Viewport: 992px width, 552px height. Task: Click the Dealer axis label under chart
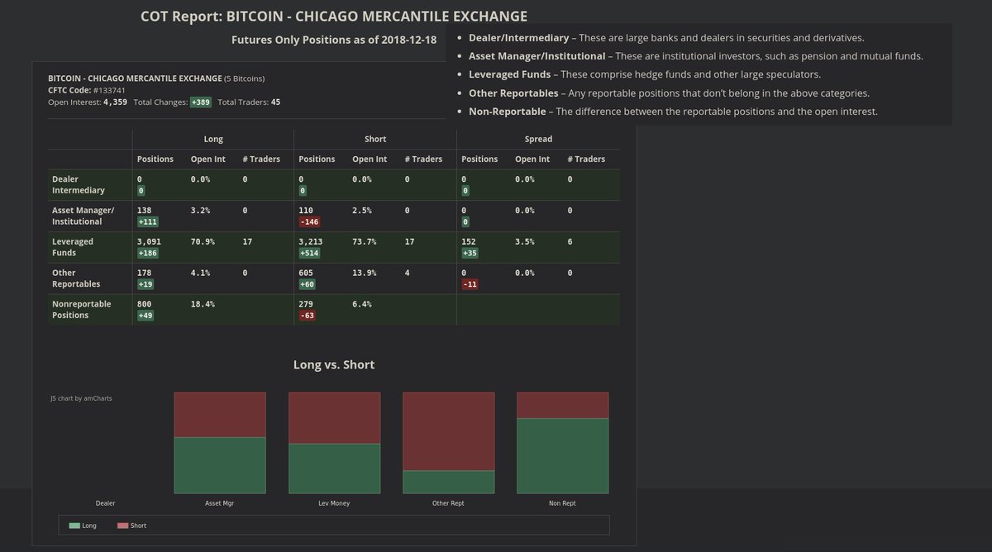(105, 503)
